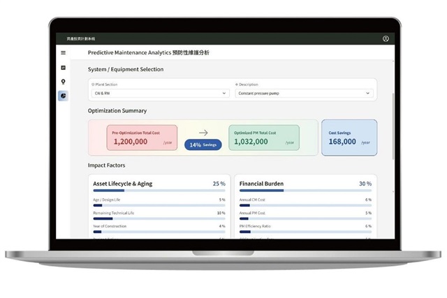
Task: Click the arrow between cost cards
Action: click(x=203, y=133)
